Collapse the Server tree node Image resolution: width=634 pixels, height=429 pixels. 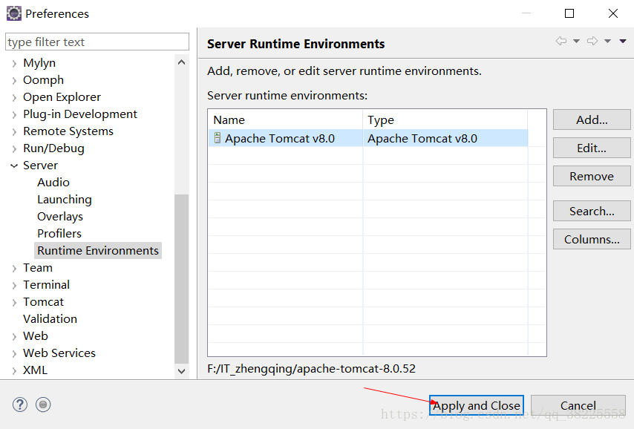15,166
